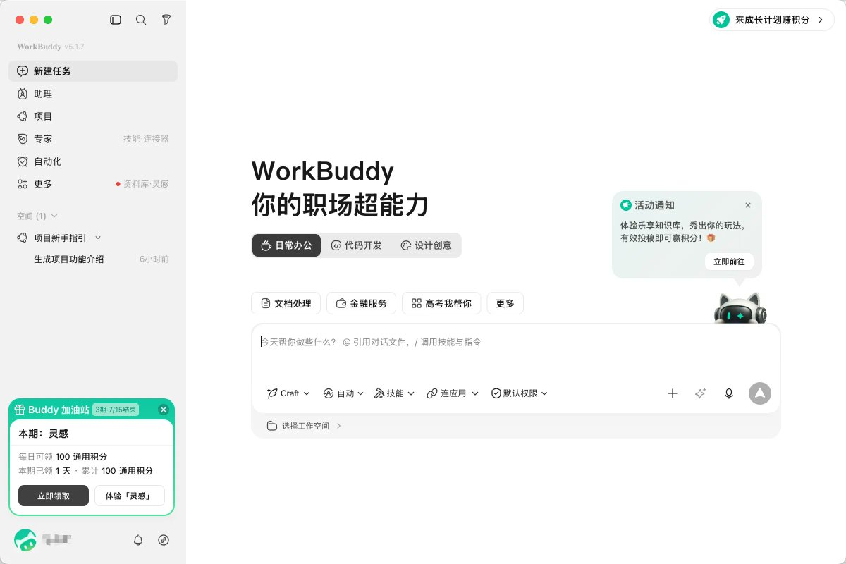Open the 自动 model dropdown
846x564 pixels.
coord(343,393)
